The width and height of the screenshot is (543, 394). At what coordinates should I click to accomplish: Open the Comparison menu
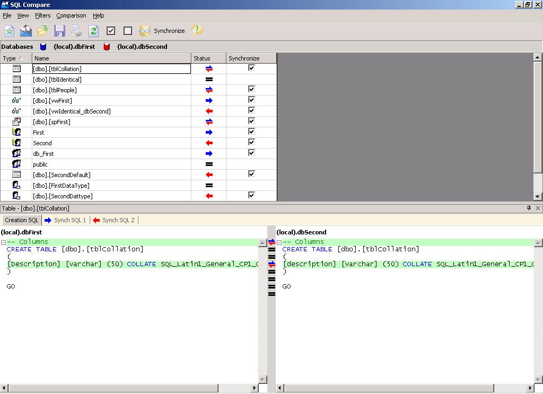pyautogui.click(x=71, y=15)
